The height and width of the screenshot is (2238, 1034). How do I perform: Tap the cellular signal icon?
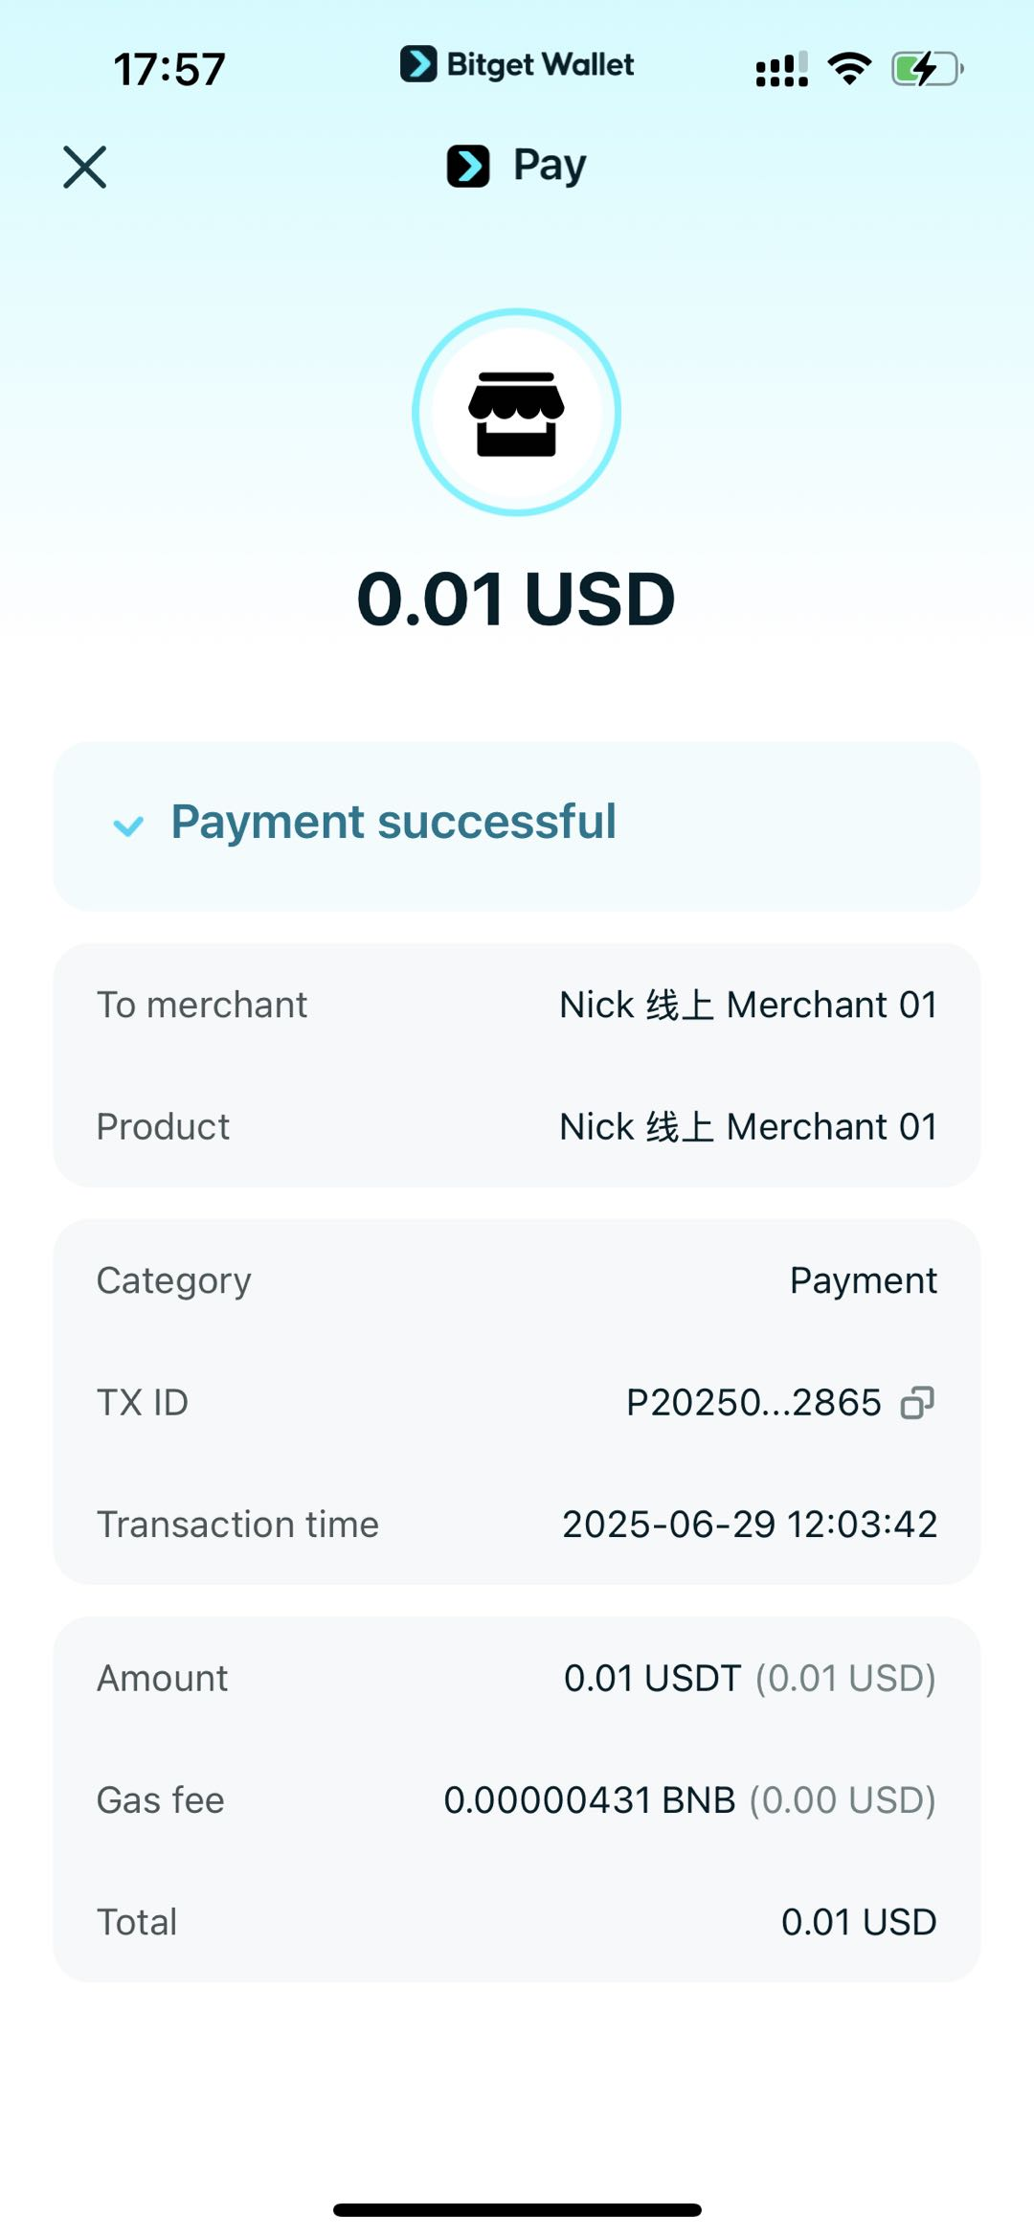pyautogui.click(x=781, y=69)
